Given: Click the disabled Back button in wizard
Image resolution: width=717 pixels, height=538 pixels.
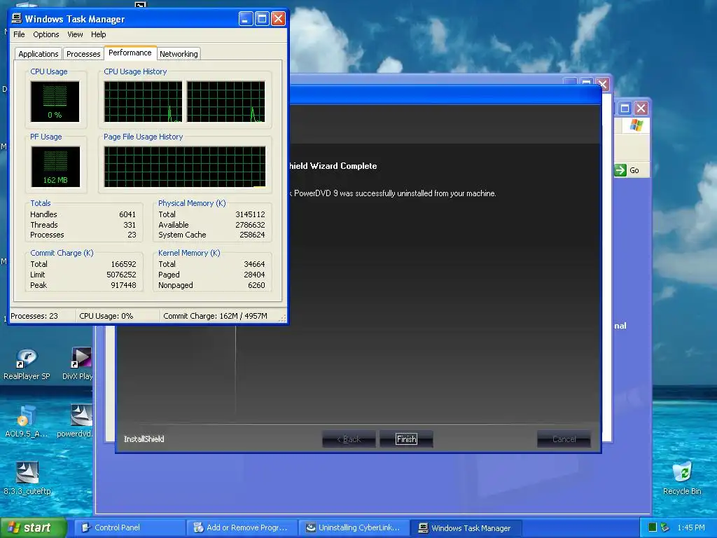Looking at the screenshot, I should [349, 439].
